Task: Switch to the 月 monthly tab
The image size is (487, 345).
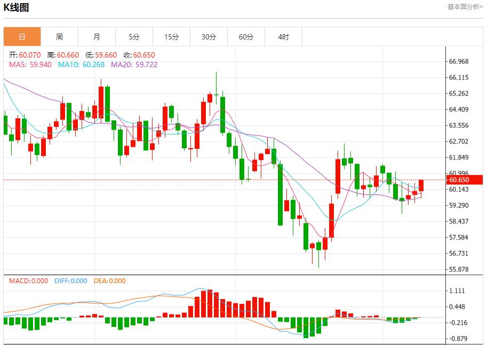Action: (x=97, y=37)
